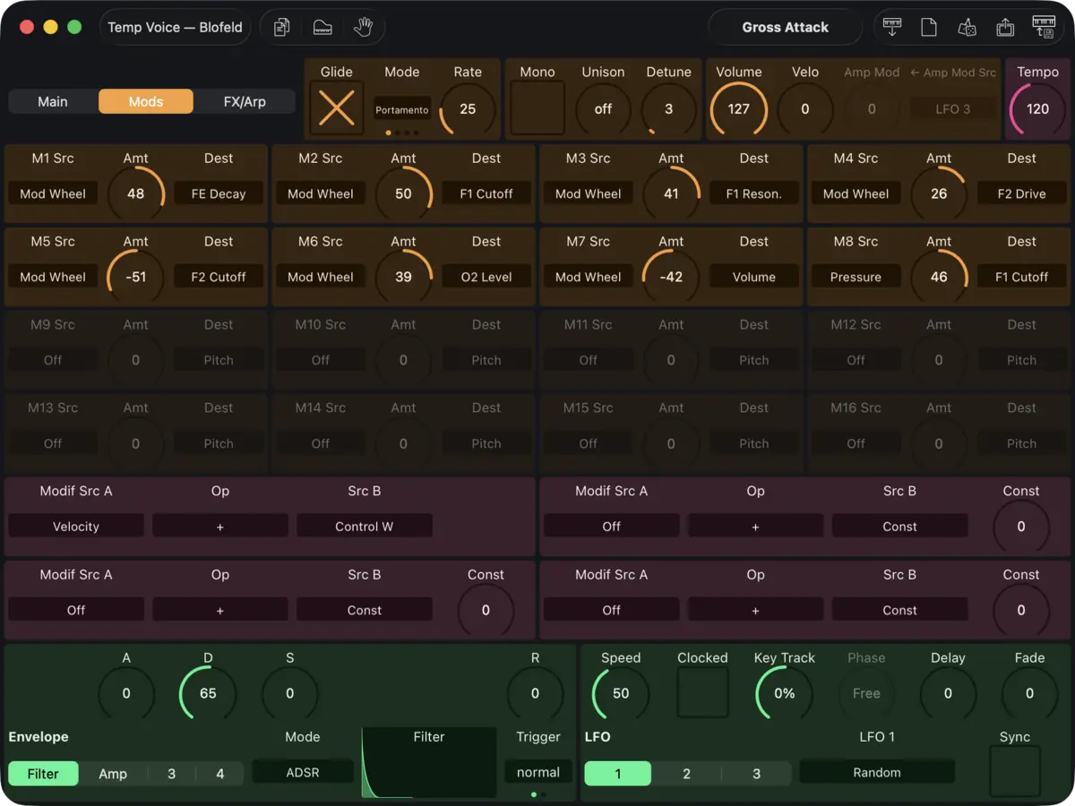Open Glide Mode Portamento dropdown
The image size is (1075, 806).
(402, 109)
